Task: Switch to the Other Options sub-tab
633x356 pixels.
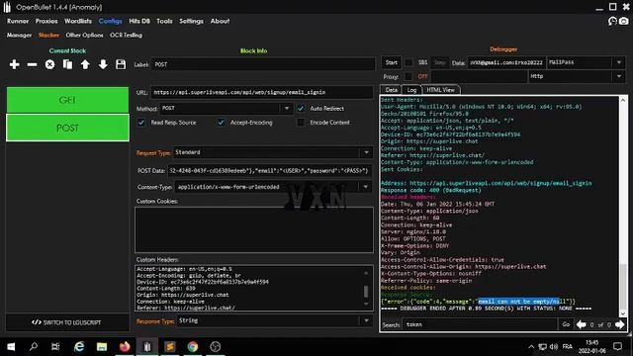Action: (84, 36)
